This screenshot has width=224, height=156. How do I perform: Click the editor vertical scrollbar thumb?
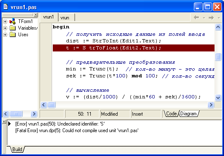click(218, 57)
